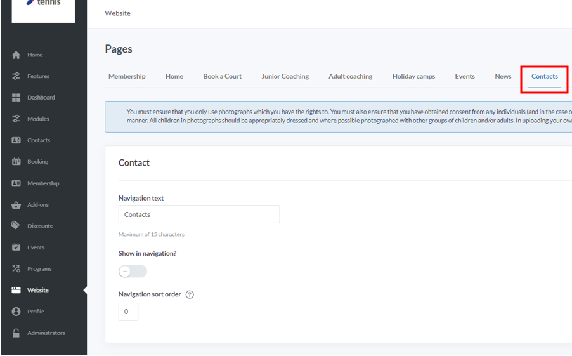Select the Adult coaching tab

[351, 76]
